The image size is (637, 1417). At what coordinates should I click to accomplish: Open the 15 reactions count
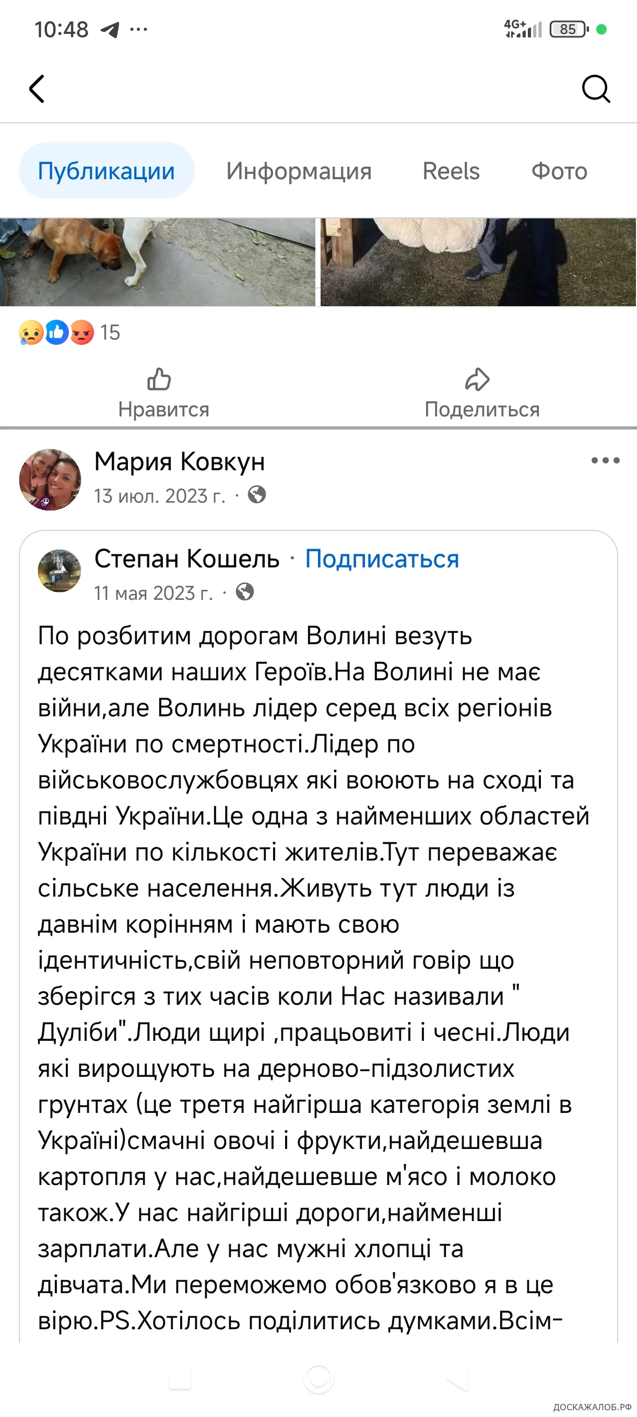click(110, 333)
